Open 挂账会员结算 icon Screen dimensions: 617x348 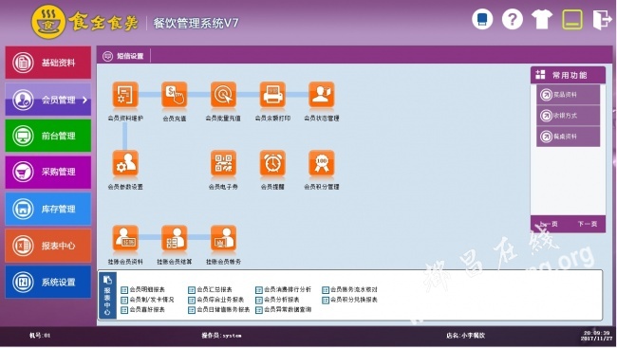click(175, 238)
